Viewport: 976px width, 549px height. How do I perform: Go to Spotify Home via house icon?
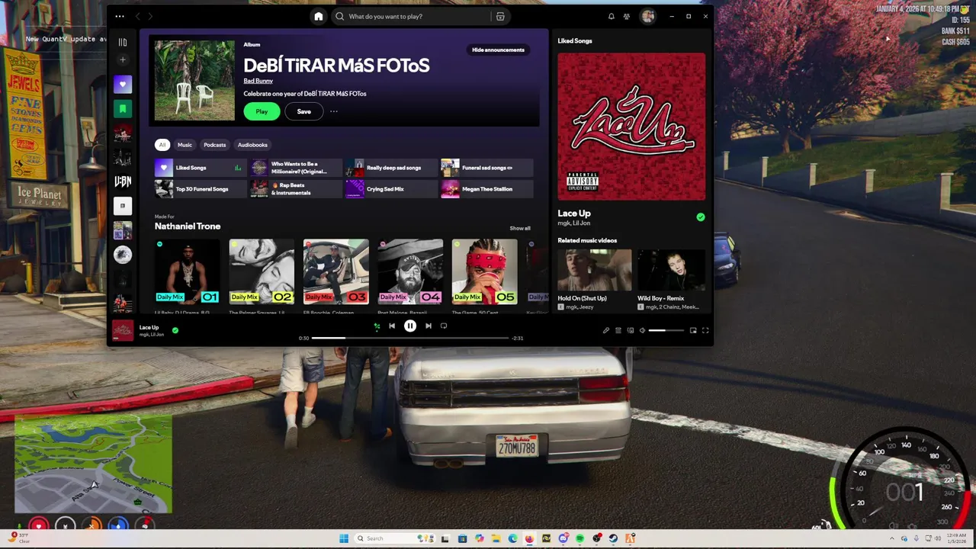click(x=319, y=16)
